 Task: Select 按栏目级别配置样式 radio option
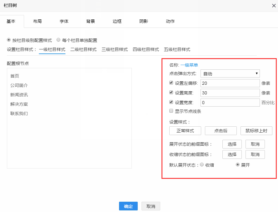pyautogui.click(x=9, y=40)
